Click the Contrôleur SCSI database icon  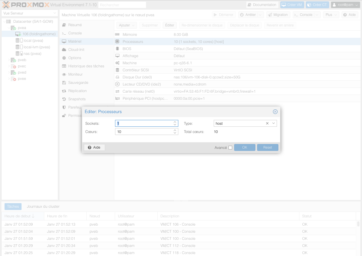(117, 70)
